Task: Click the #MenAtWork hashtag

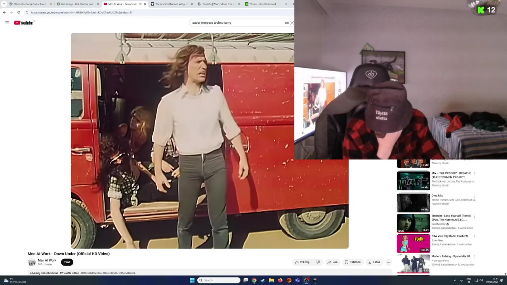Action: click(x=127, y=273)
